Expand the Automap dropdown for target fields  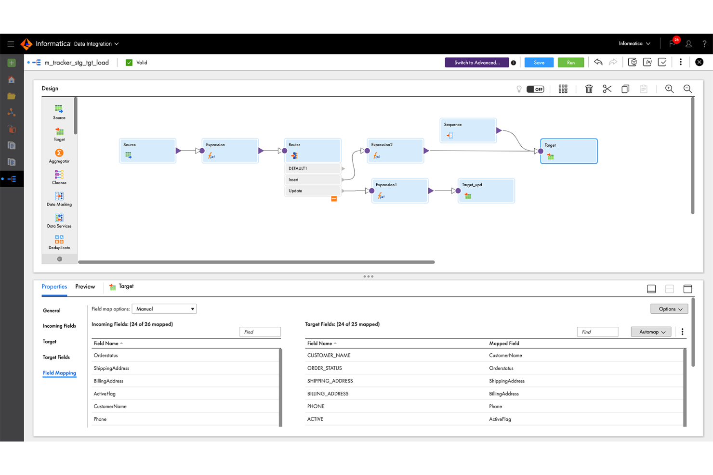tap(651, 332)
